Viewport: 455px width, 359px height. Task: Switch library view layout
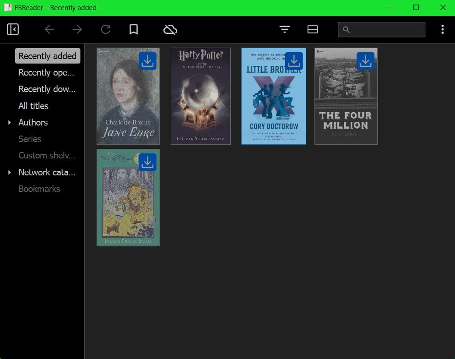(x=313, y=29)
